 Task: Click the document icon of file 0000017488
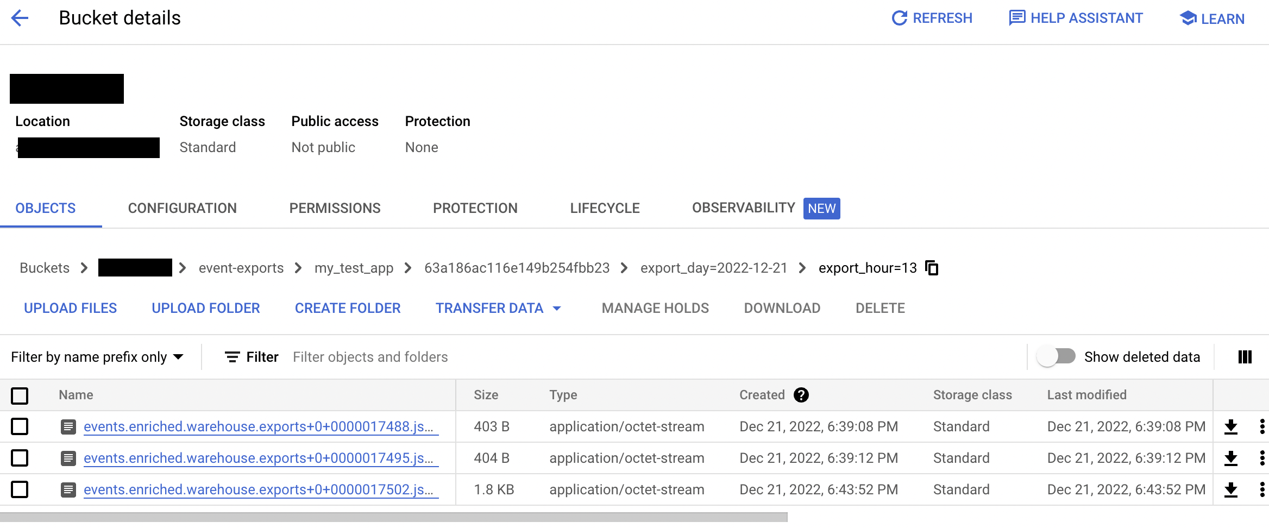[x=68, y=427]
